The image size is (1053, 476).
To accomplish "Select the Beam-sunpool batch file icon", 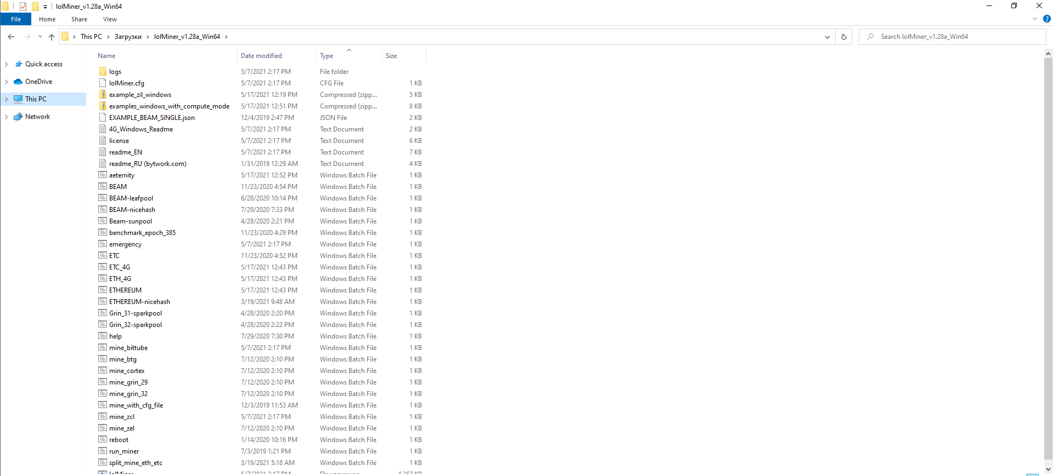I will pos(103,221).
